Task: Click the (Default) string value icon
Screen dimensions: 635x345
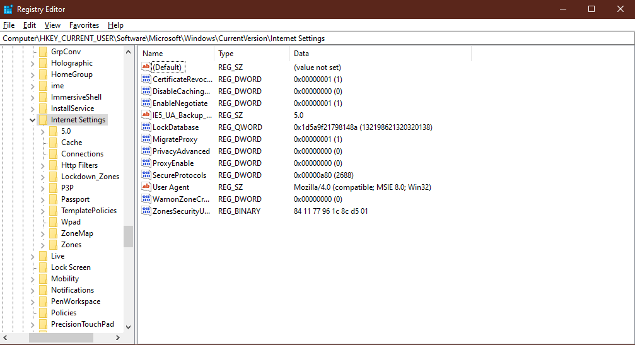Action: tap(146, 67)
